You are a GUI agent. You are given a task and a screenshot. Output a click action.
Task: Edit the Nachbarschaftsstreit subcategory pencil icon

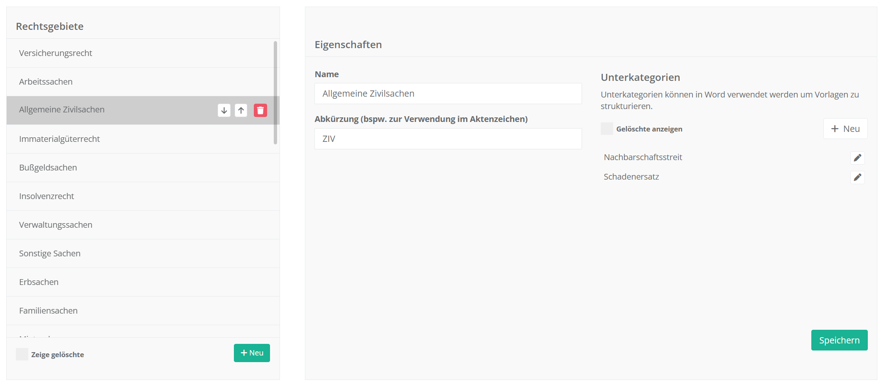(857, 158)
